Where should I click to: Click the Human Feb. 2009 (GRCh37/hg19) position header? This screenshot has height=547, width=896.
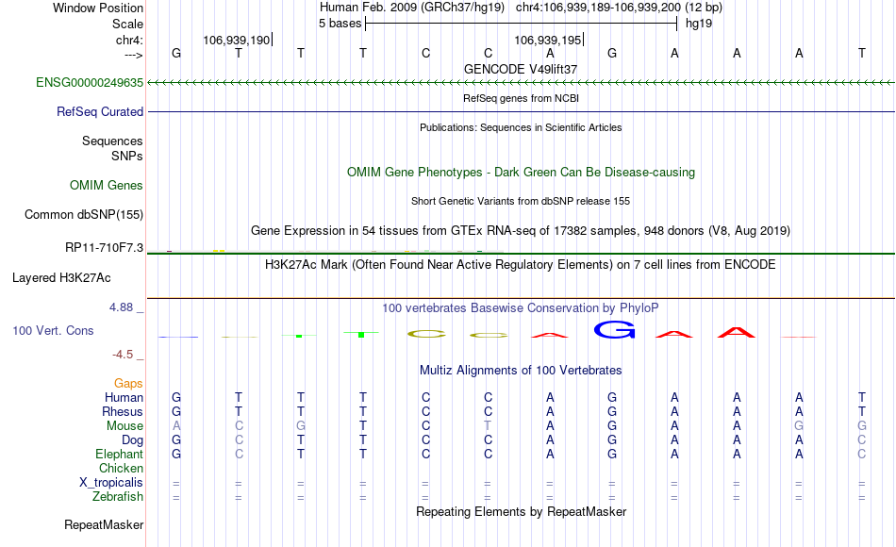coord(412,8)
